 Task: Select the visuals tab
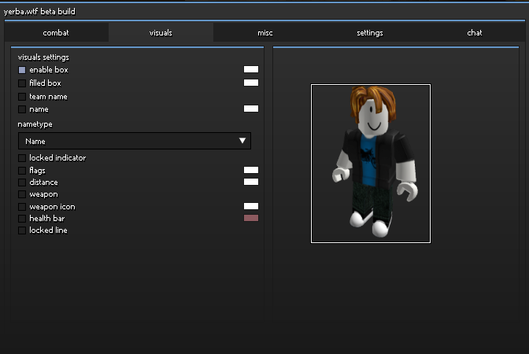point(161,33)
